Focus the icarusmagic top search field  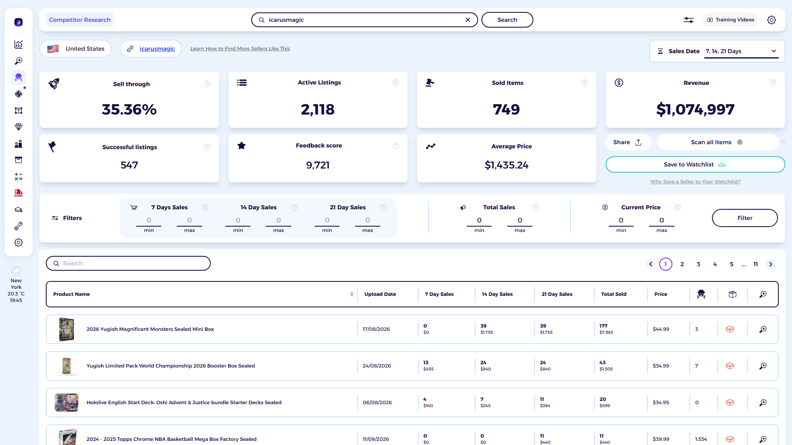coord(365,20)
